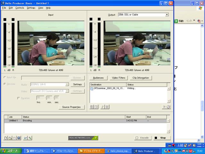
Task: Click the ATI tray icon
Action: click(183, 151)
